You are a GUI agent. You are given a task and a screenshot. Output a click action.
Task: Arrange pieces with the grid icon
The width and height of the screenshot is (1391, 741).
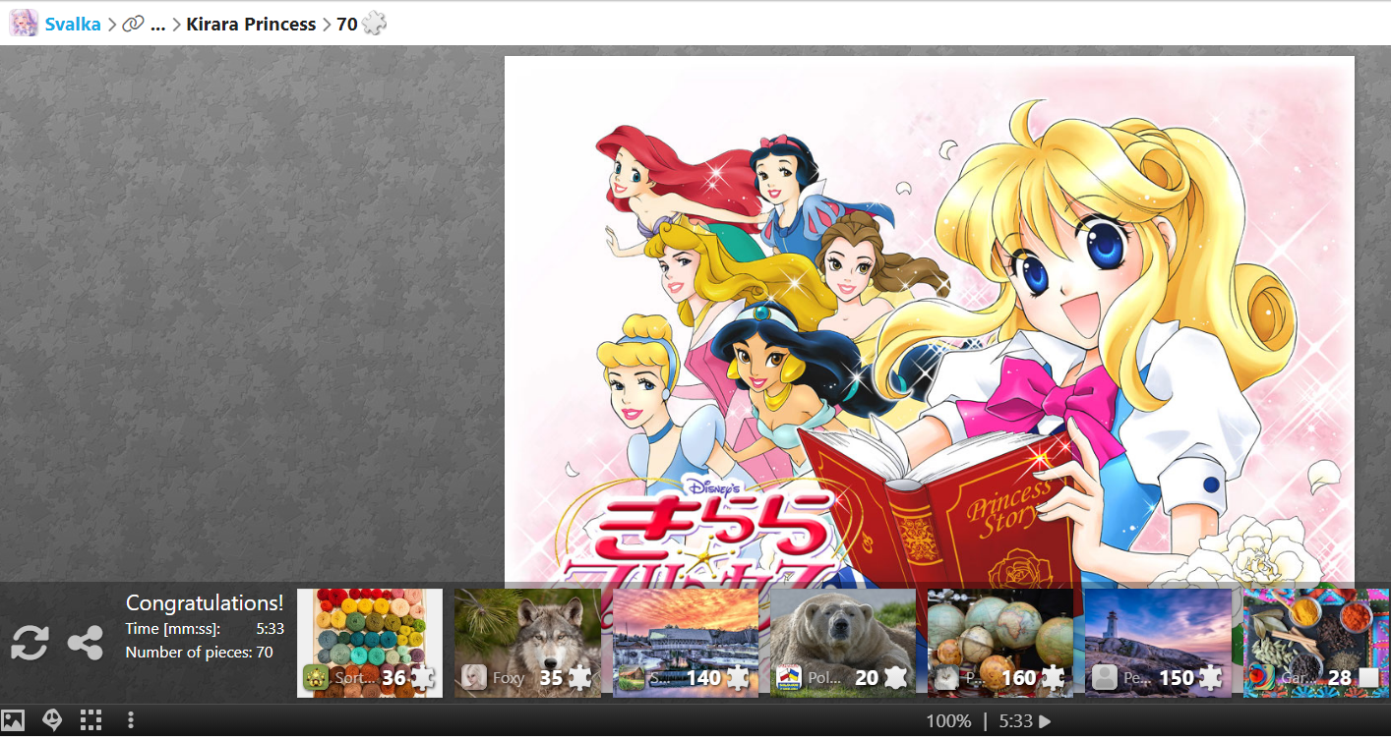point(91,720)
